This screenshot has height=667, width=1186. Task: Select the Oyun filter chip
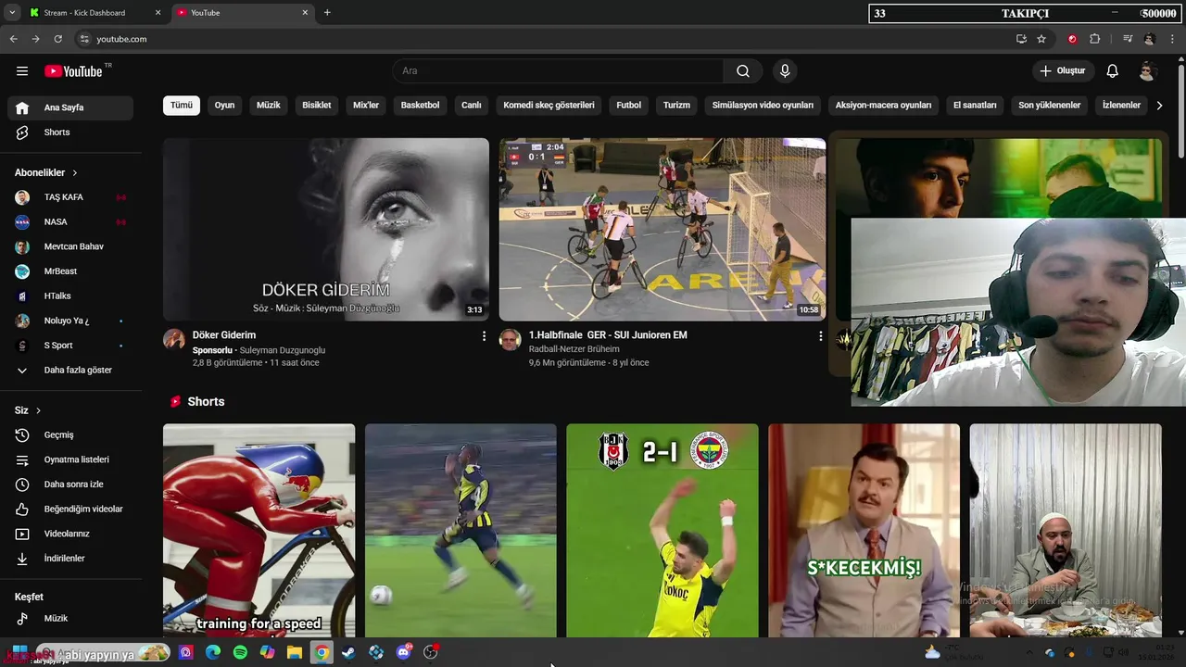[x=224, y=105]
